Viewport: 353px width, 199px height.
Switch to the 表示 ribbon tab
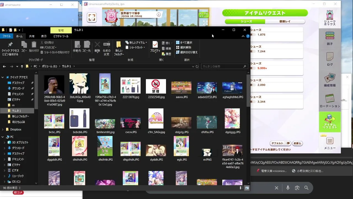[x=44, y=36]
